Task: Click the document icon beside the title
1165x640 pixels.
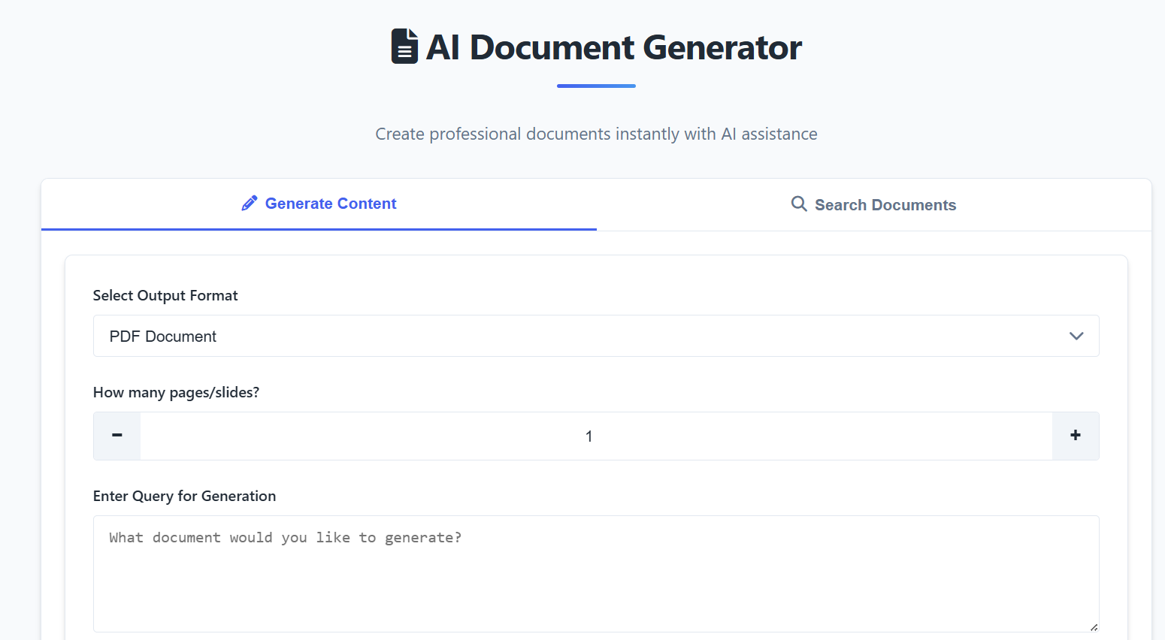Action: tap(404, 47)
